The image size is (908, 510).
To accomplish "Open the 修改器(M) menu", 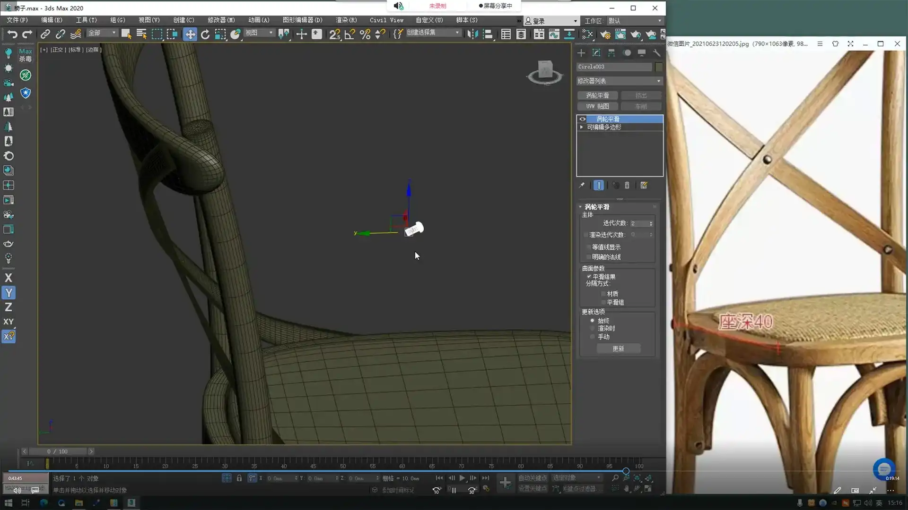I will coord(221,20).
